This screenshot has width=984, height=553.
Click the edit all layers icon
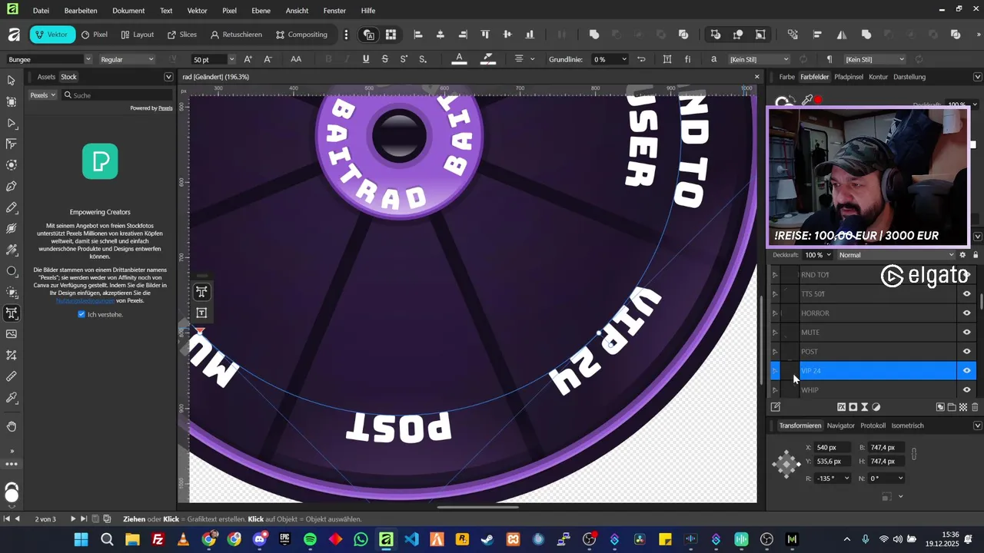pos(776,407)
